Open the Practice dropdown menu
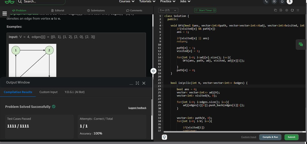Screen dimensions: 307x144 168,1
